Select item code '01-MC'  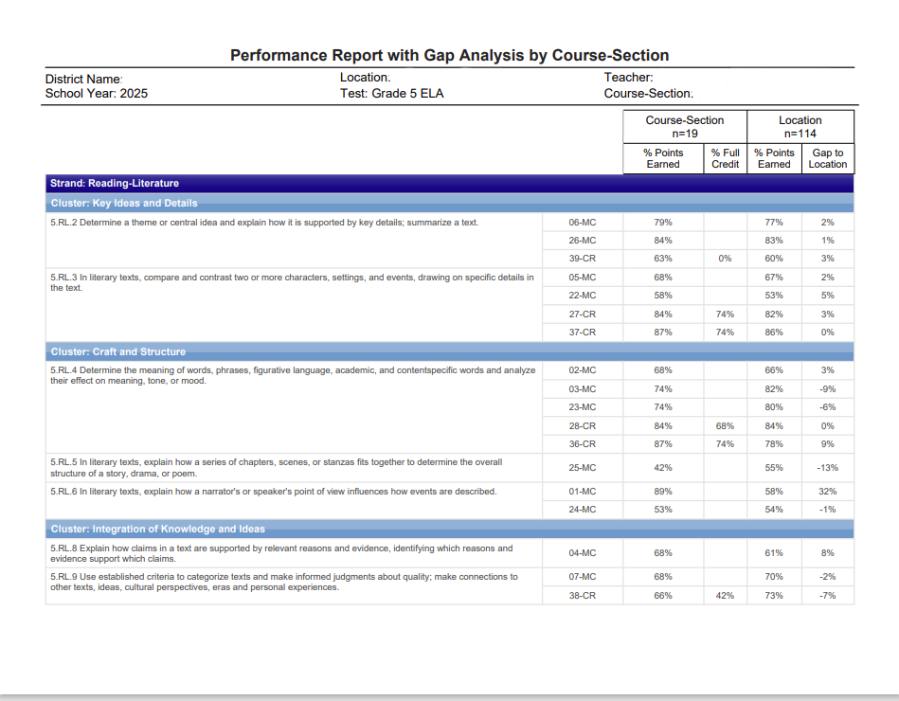pos(582,492)
